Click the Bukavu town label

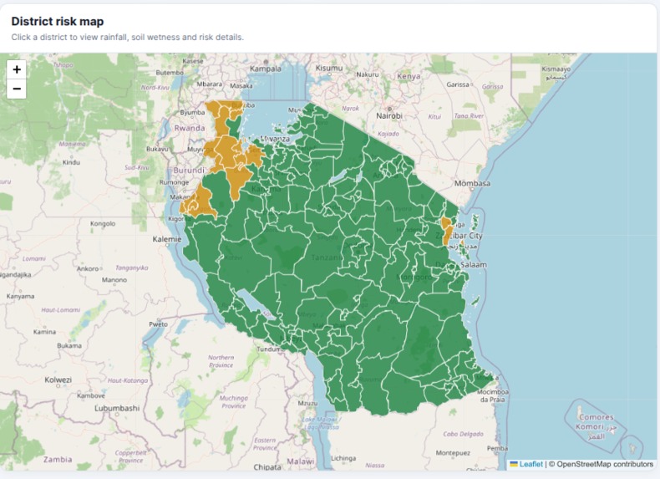click(157, 149)
